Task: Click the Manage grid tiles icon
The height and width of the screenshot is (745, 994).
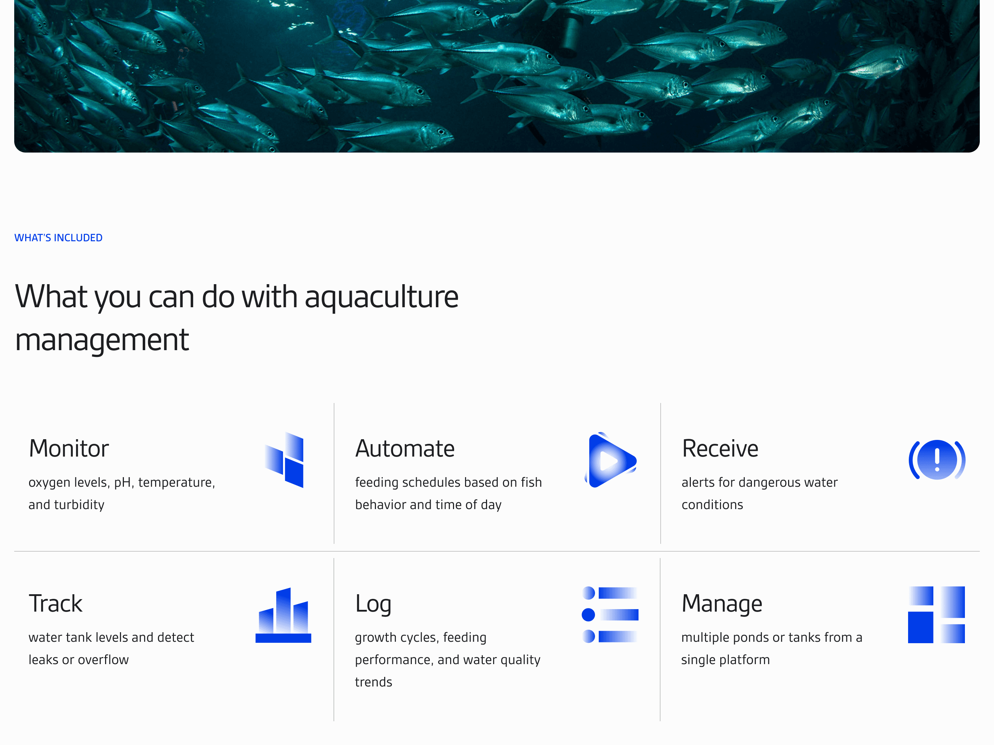Action: (936, 614)
